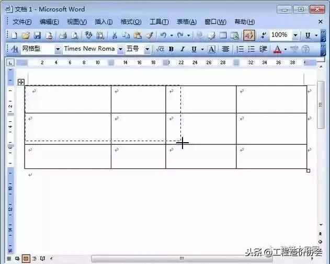
Task: Open the zoom 100% dropdown arrow
Action: pos(295,36)
